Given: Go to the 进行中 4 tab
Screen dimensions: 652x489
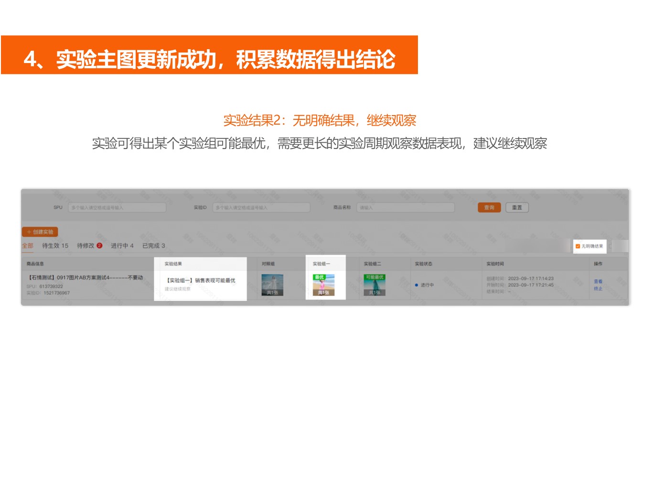Looking at the screenshot, I should click(x=122, y=246).
